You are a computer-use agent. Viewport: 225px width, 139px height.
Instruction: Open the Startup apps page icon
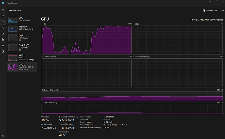point(3,34)
